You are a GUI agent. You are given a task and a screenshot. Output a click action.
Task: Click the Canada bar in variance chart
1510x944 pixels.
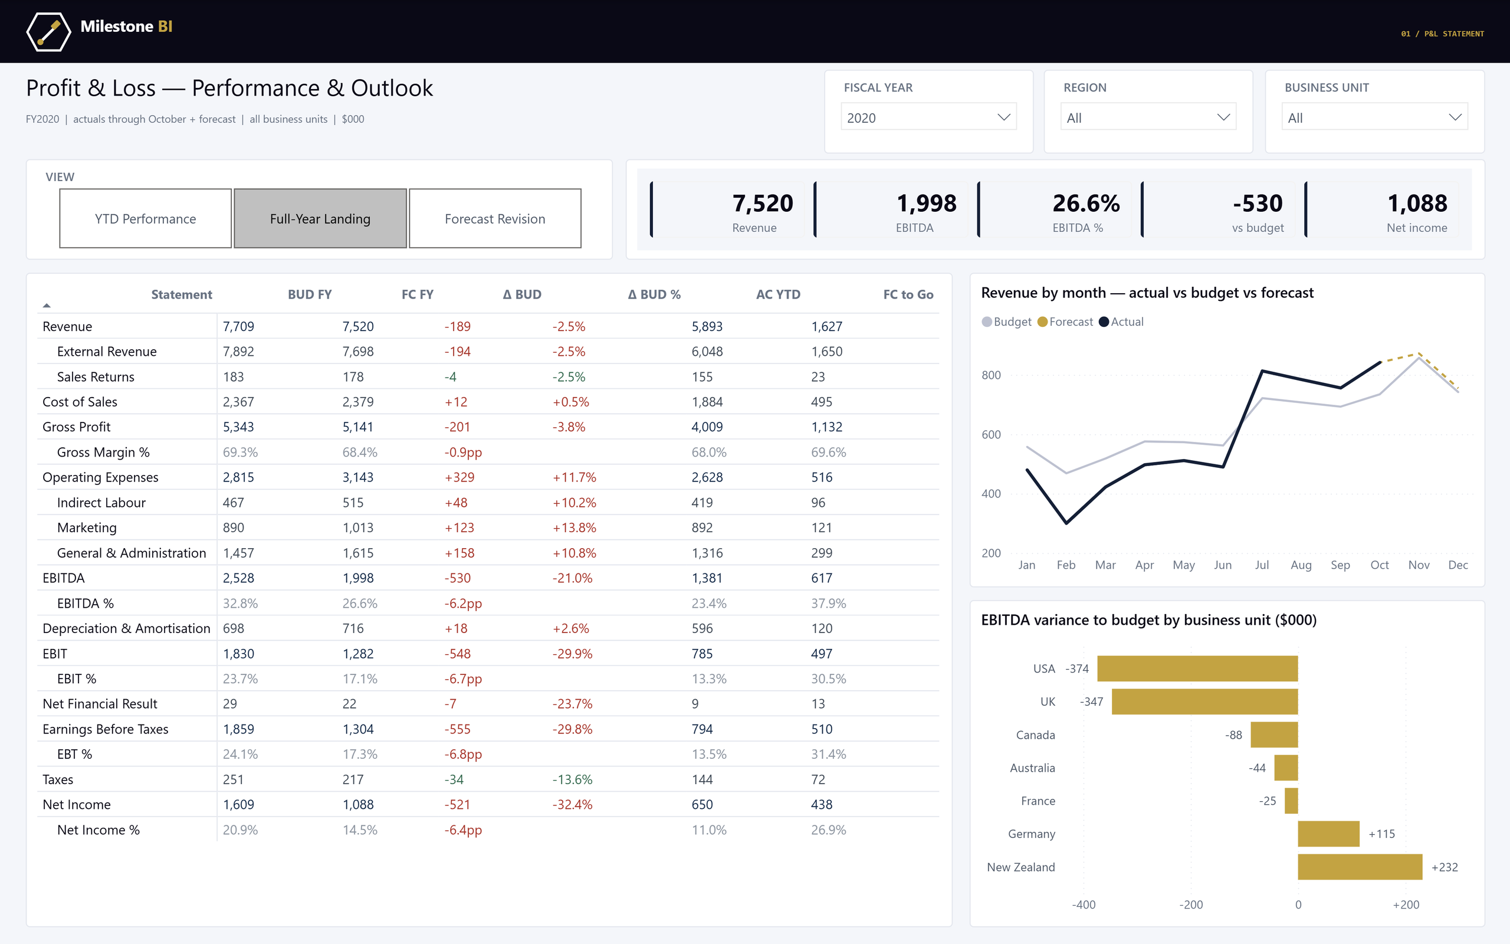[1274, 734]
